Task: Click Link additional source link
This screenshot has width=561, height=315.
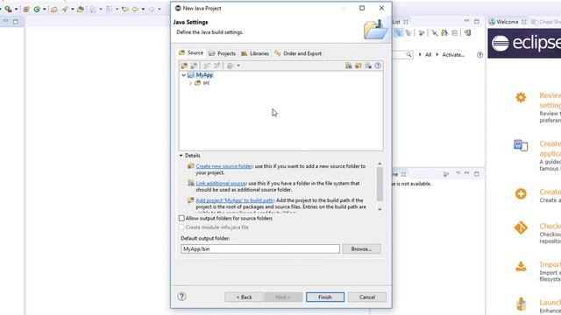Action: (221, 183)
